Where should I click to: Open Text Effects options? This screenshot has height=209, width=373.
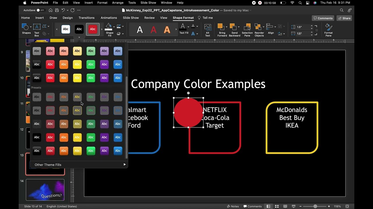tap(193, 34)
